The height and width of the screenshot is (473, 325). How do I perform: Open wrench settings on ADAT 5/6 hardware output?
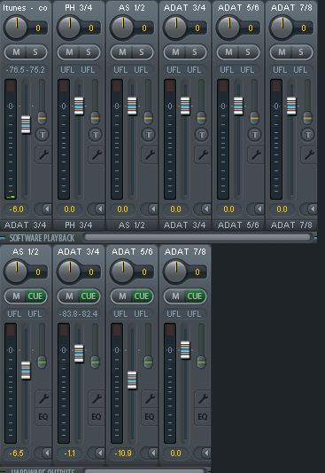[151, 398]
